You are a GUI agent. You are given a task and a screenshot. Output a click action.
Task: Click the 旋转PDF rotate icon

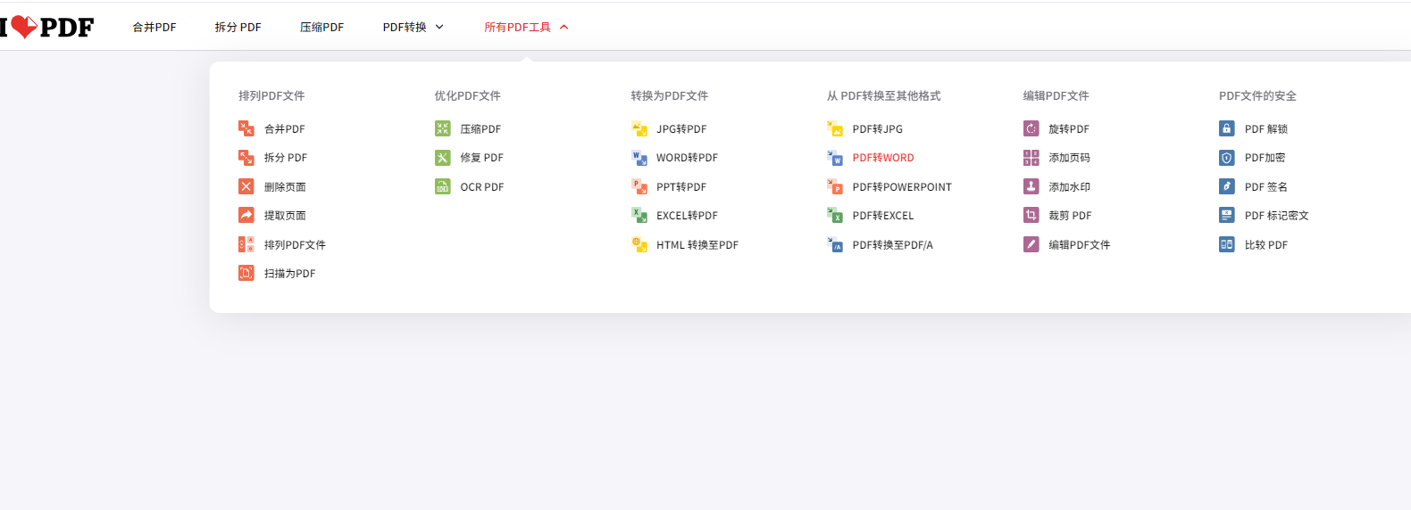pyautogui.click(x=1031, y=128)
